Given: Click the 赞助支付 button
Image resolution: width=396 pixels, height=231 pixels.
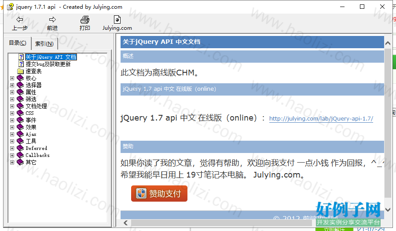Looking at the screenshot, I should pos(159,193).
